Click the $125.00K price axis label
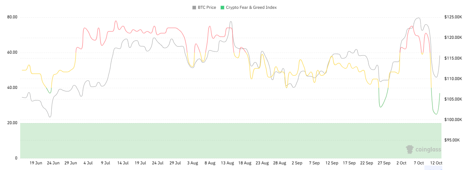 (x=453, y=17)
